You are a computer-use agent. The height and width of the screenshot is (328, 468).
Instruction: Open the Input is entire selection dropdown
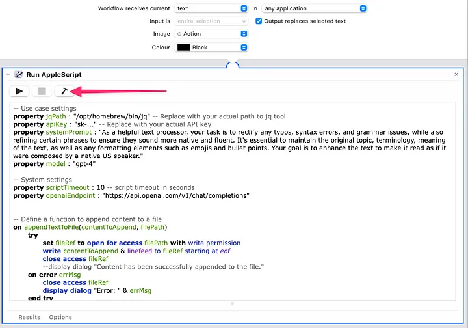[211, 21]
